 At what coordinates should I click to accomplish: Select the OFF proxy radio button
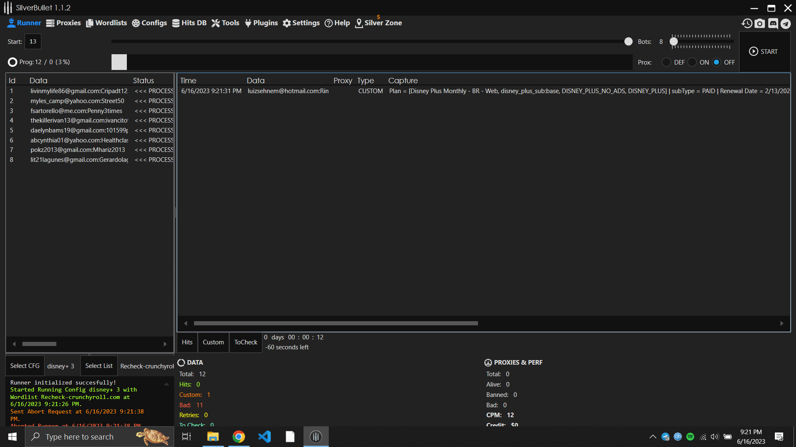[x=716, y=62]
